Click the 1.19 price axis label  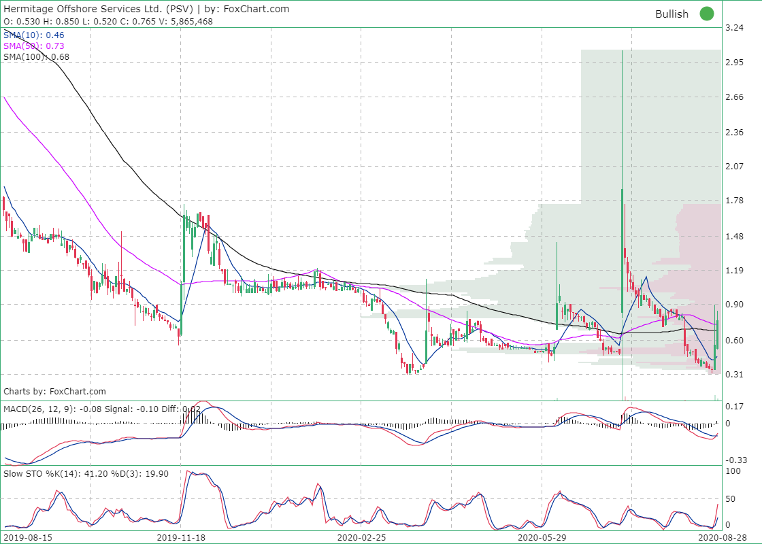click(x=734, y=270)
